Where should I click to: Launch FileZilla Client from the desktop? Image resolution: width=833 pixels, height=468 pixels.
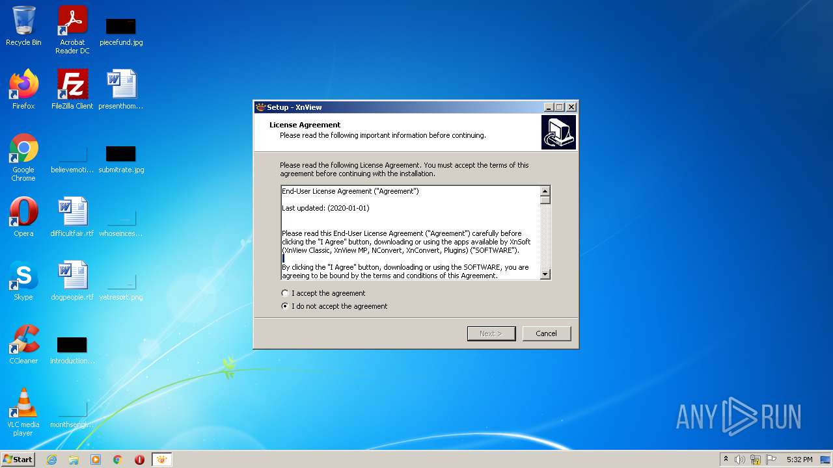click(x=72, y=90)
